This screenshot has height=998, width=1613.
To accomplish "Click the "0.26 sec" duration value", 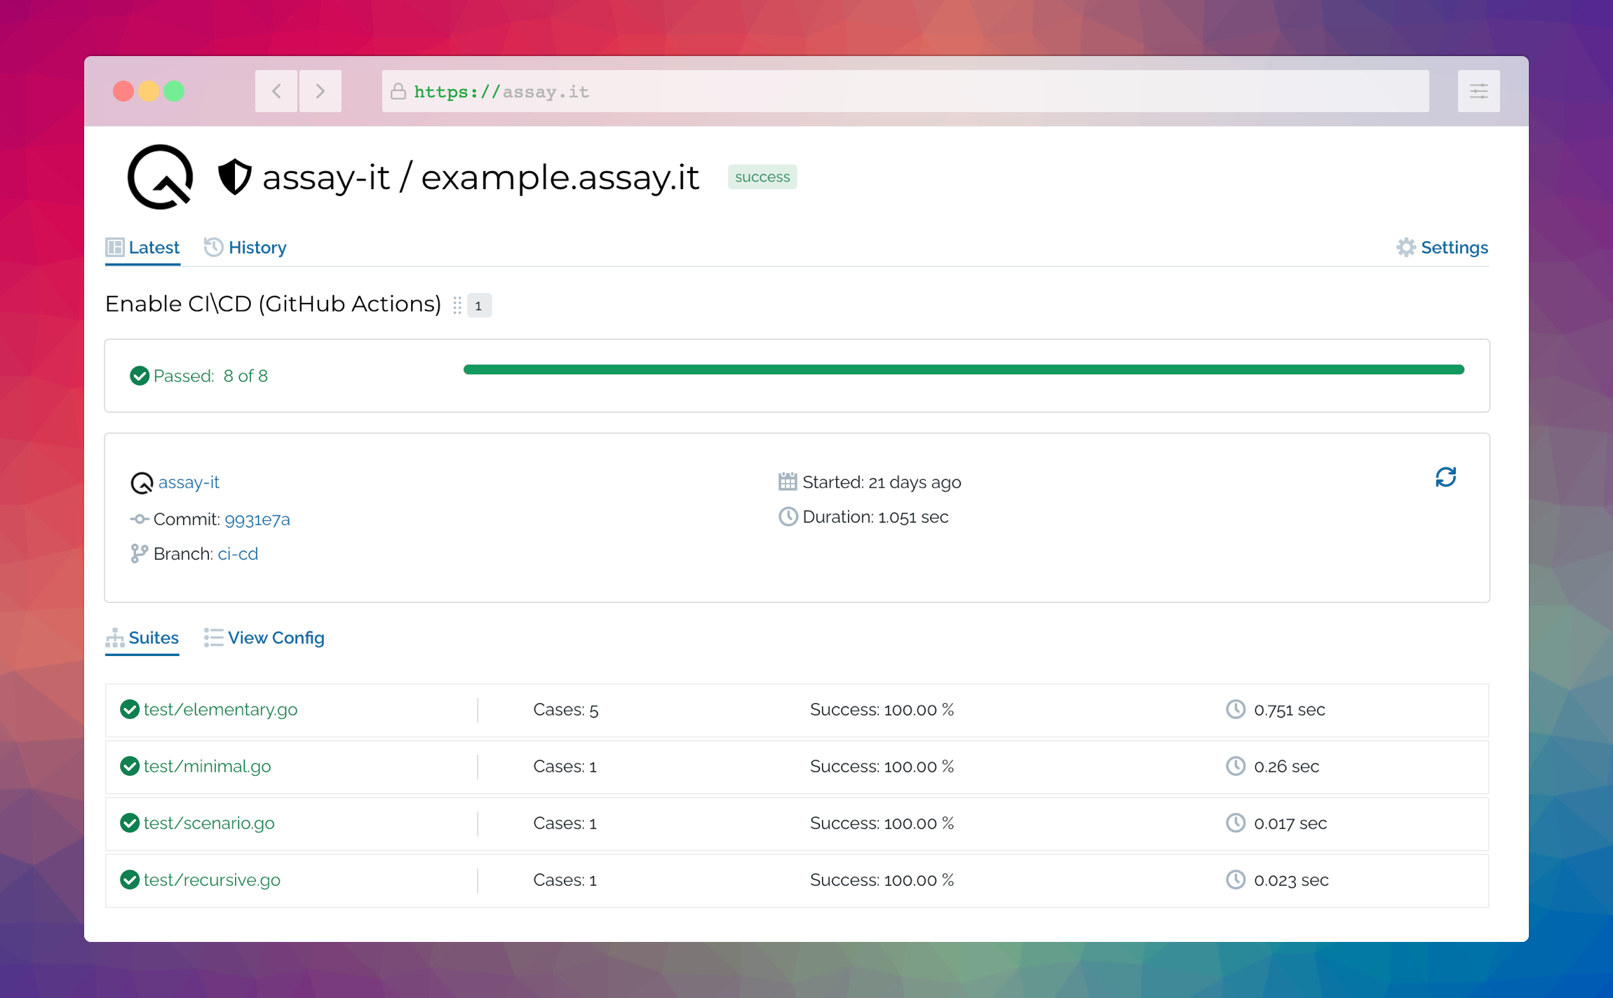I will (x=1287, y=767).
